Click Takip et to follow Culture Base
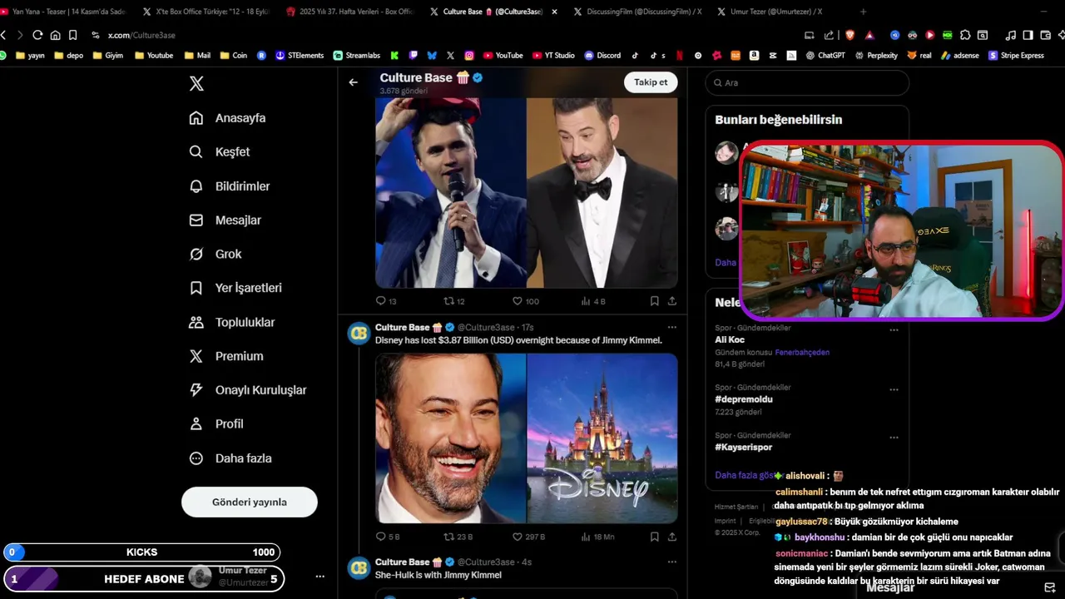 tap(651, 82)
